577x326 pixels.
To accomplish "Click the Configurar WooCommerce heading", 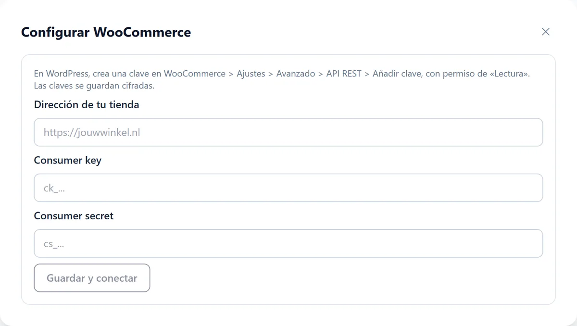I will tap(106, 32).
